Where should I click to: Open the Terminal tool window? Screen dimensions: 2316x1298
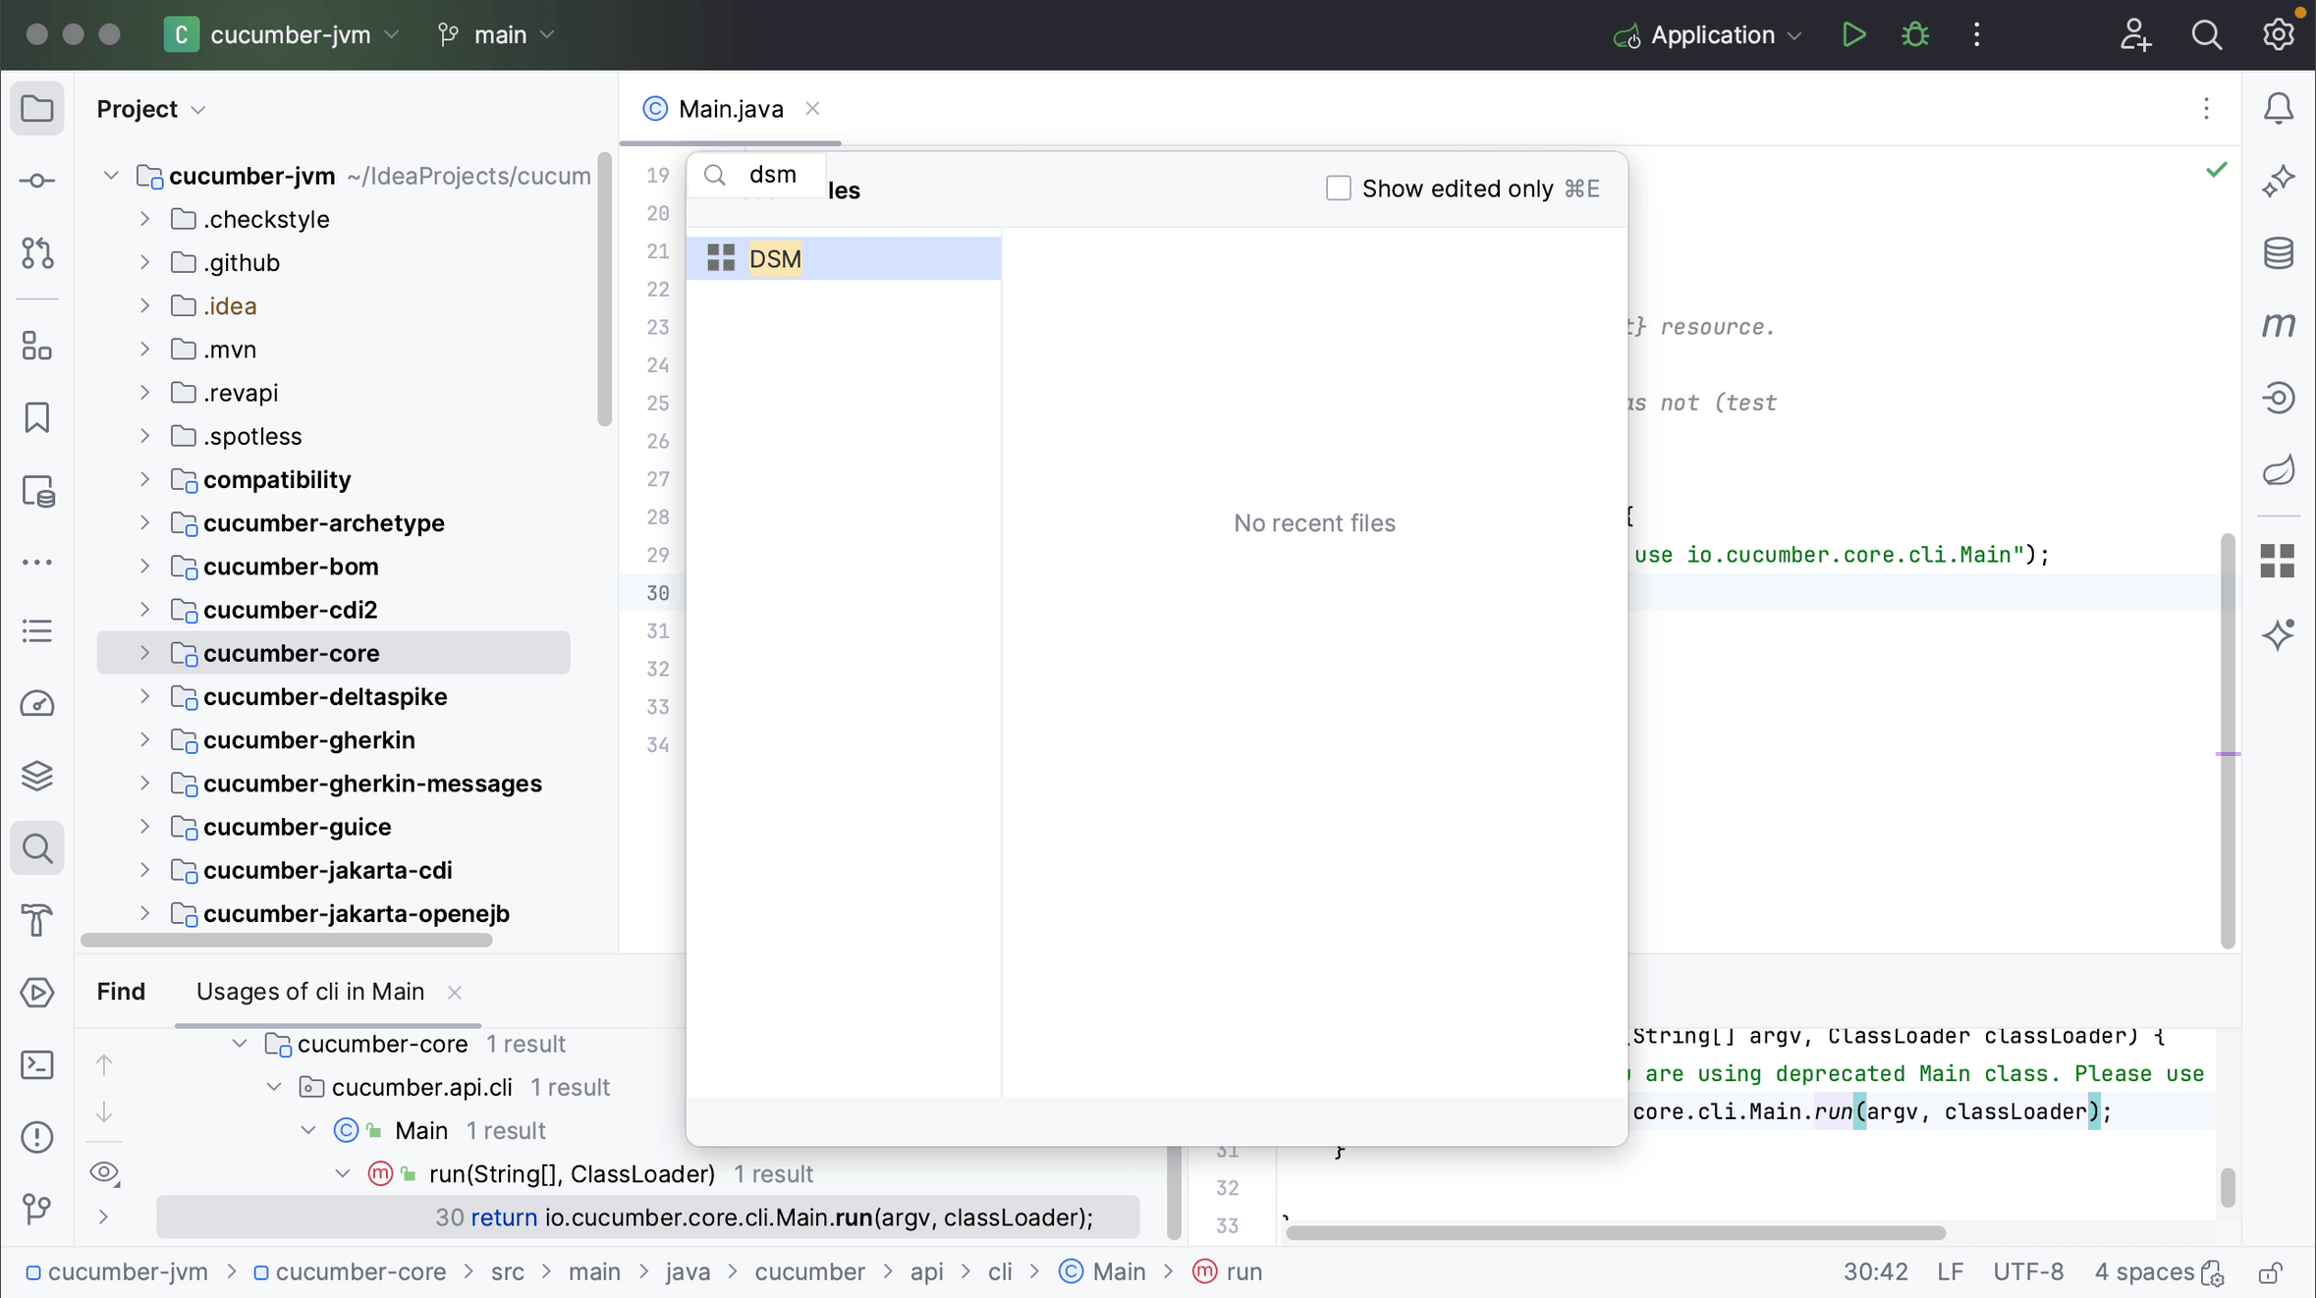point(36,1064)
